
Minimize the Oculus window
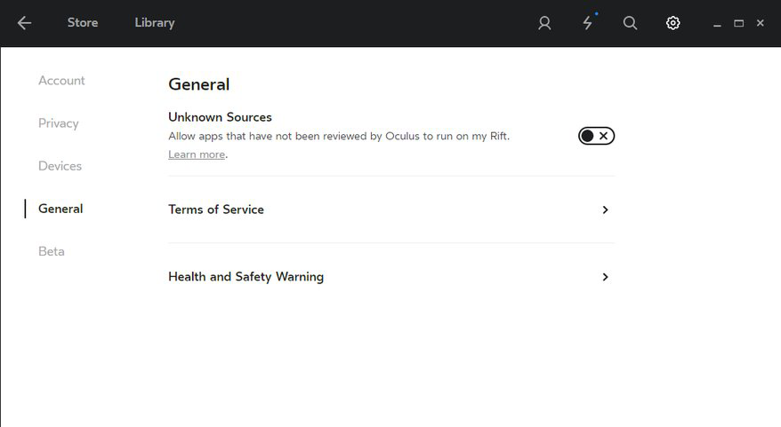(x=717, y=24)
